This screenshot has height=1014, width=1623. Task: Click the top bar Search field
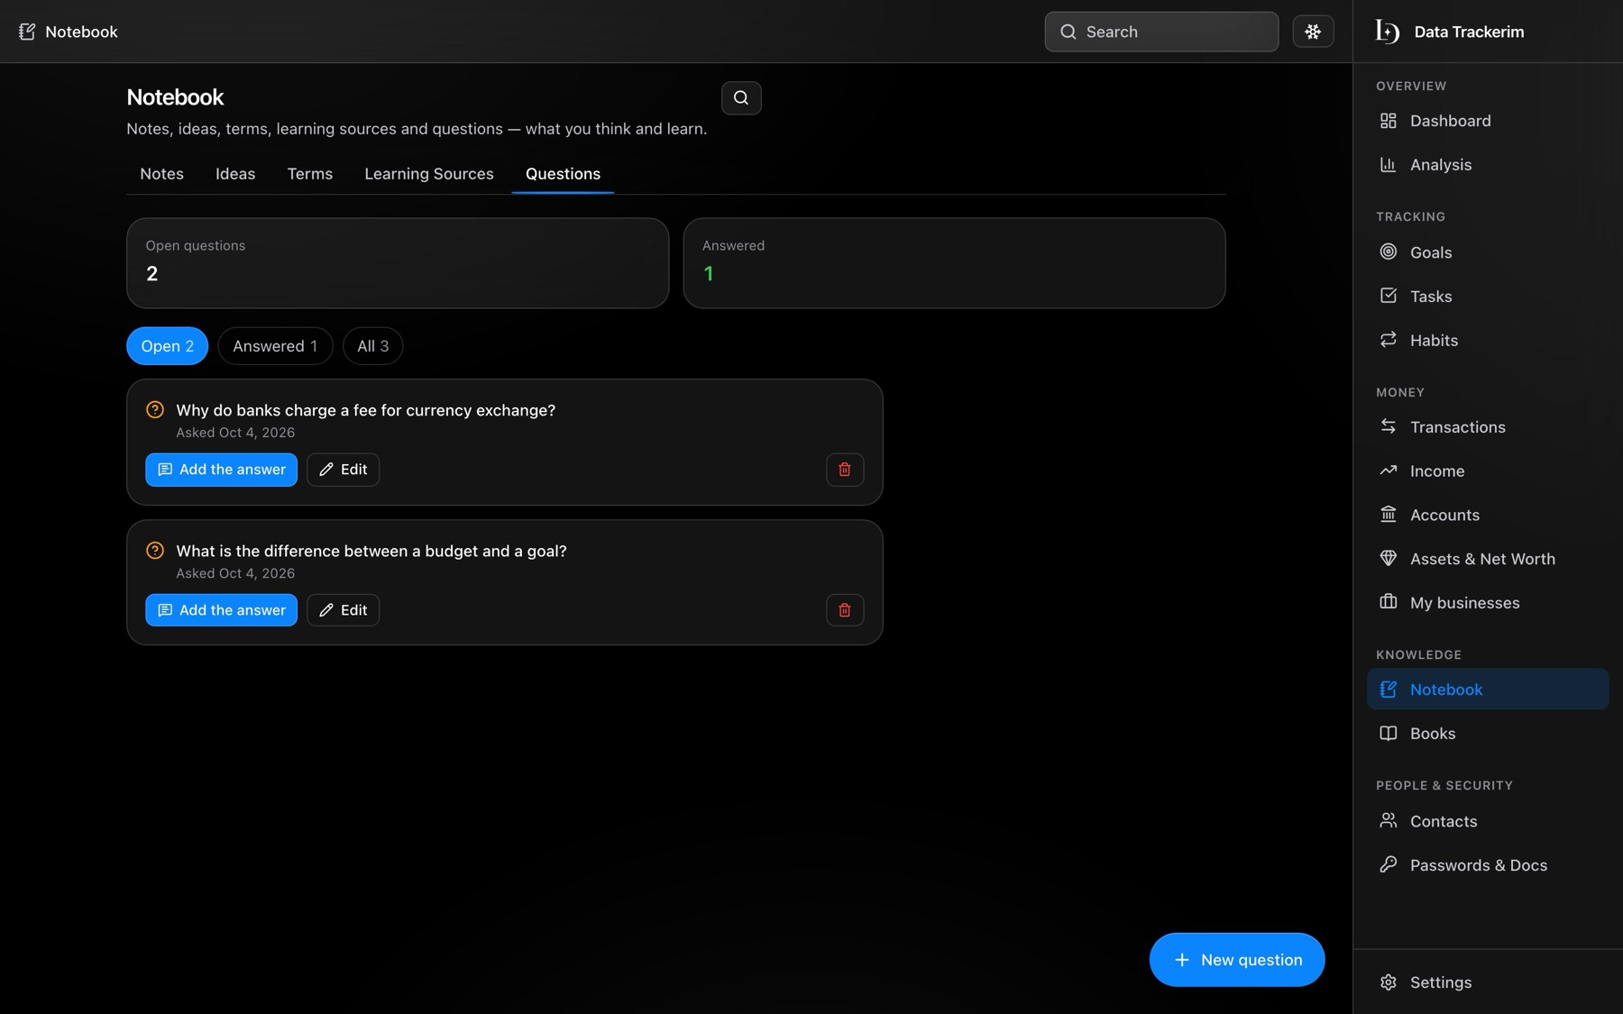(x=1161, y=32)
